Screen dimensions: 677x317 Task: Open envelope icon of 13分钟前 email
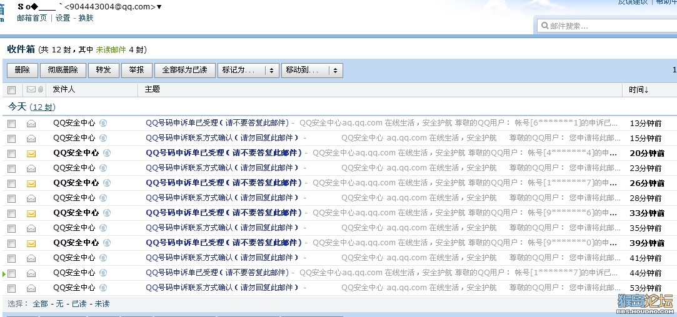pyautogui.click(x=31, y=124)
